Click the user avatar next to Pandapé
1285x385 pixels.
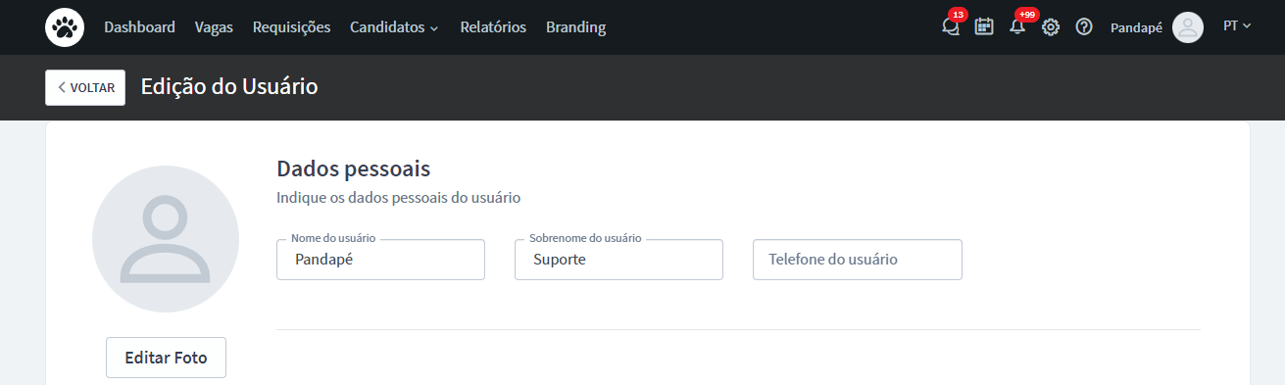click(1187, 27)
